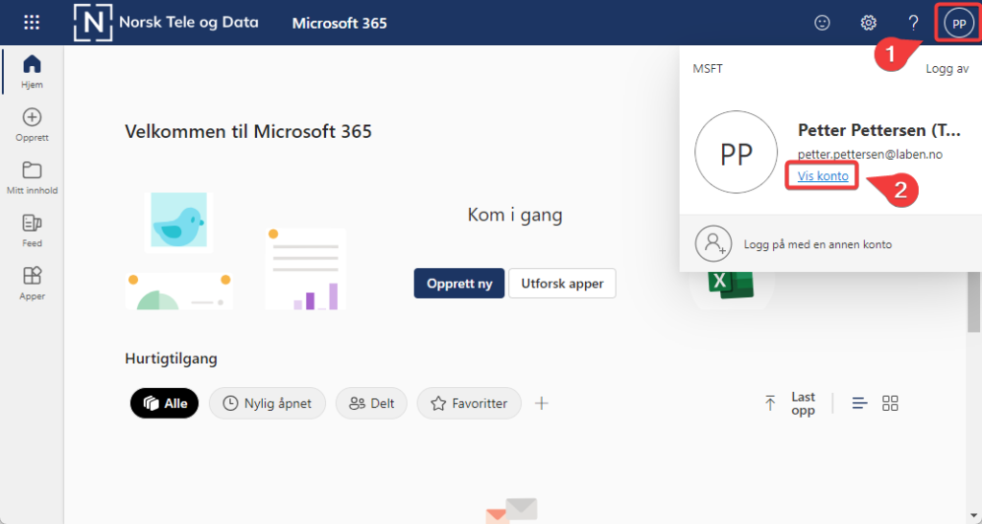Viewport: 982px width, 524px height.
Task: Click the Hurtigtilgang heading
Action: (x=171, y=359)
